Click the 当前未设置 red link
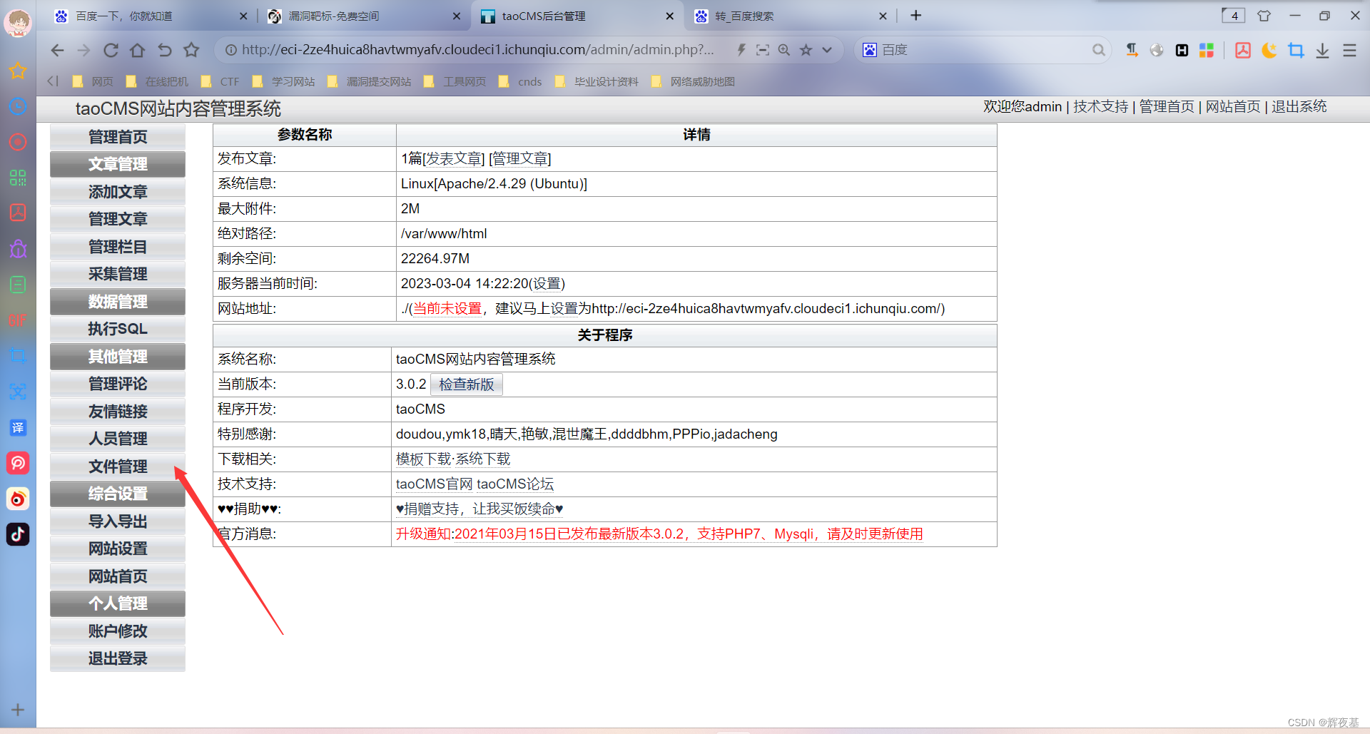 coord(447,308)
